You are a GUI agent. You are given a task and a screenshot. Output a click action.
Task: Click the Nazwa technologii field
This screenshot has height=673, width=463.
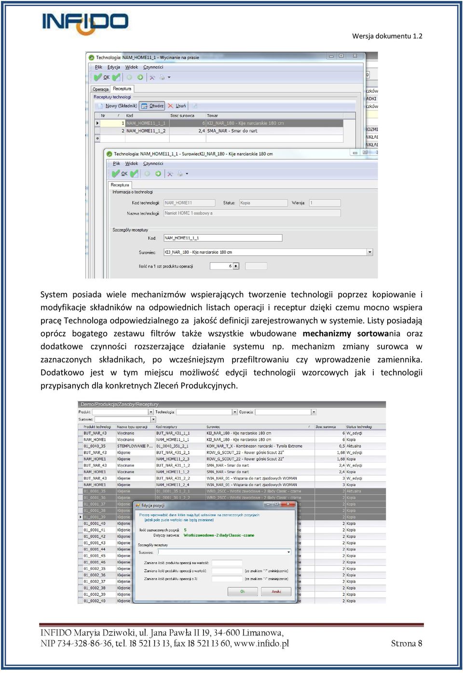(252, 213)
